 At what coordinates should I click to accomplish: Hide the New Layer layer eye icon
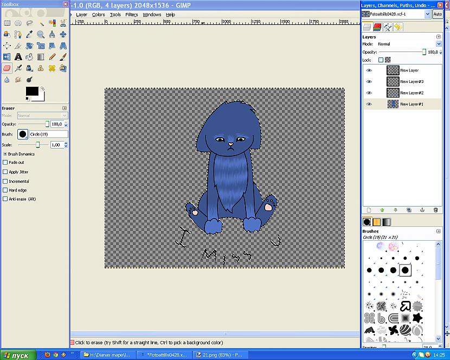[x=369, y=70]
